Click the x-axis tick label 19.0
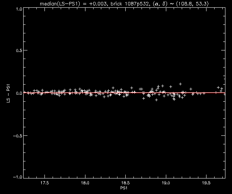 [166, 183]
